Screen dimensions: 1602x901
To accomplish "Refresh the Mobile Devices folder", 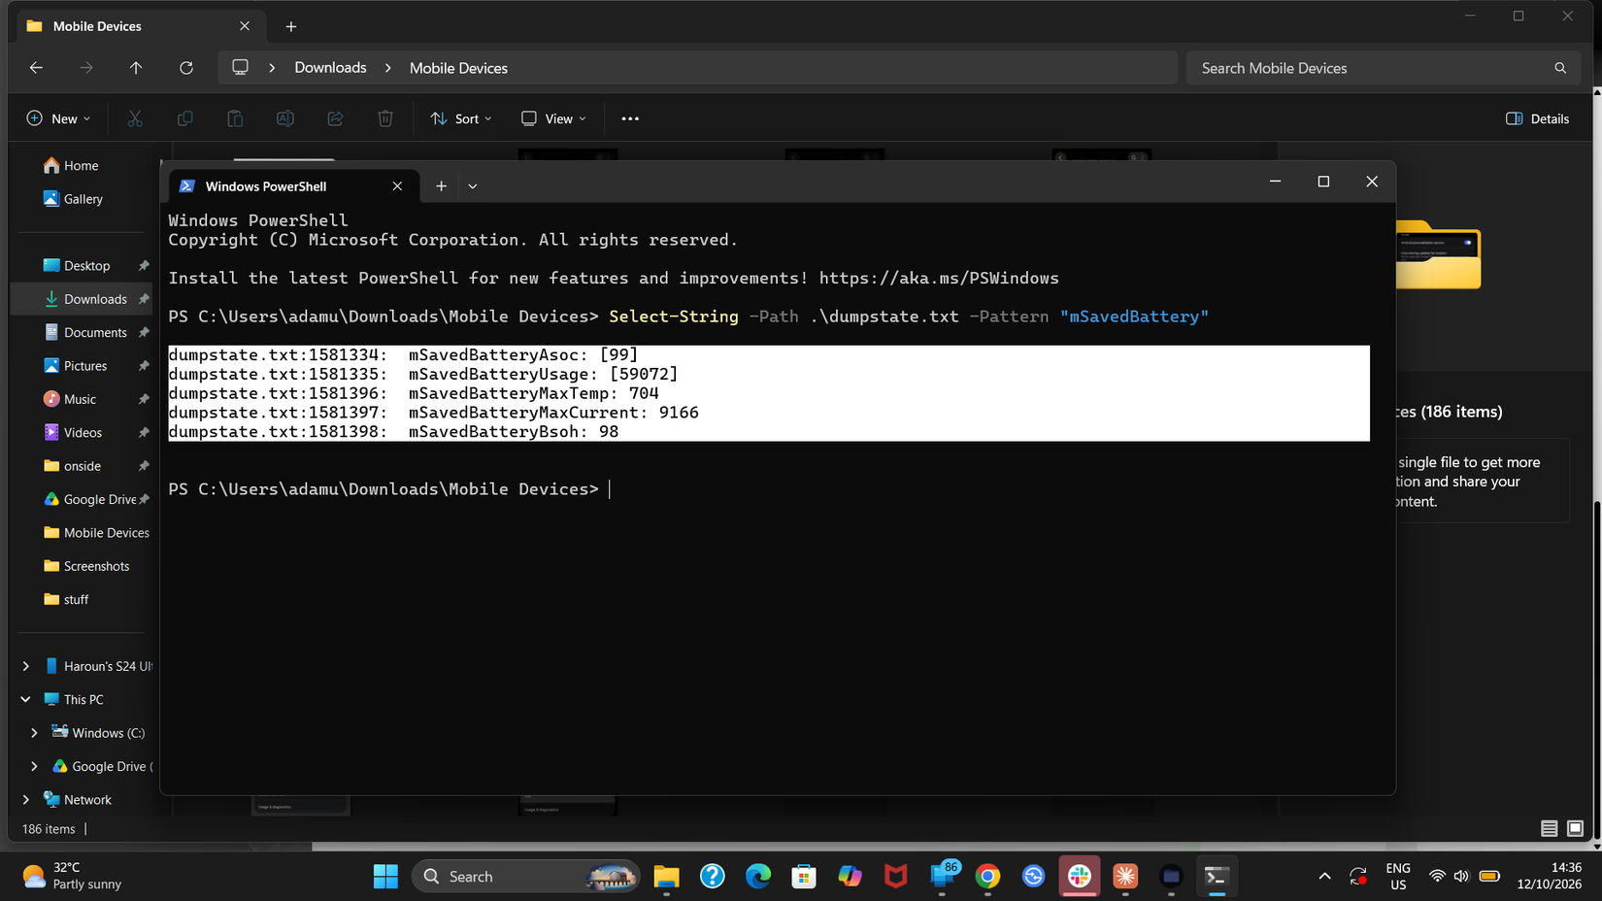I will pyautogui.click(x=186, y=68).
